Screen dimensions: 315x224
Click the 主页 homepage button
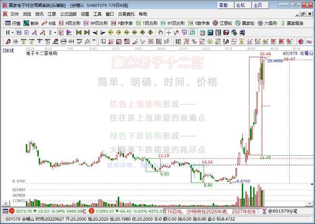tap(260, 5)
